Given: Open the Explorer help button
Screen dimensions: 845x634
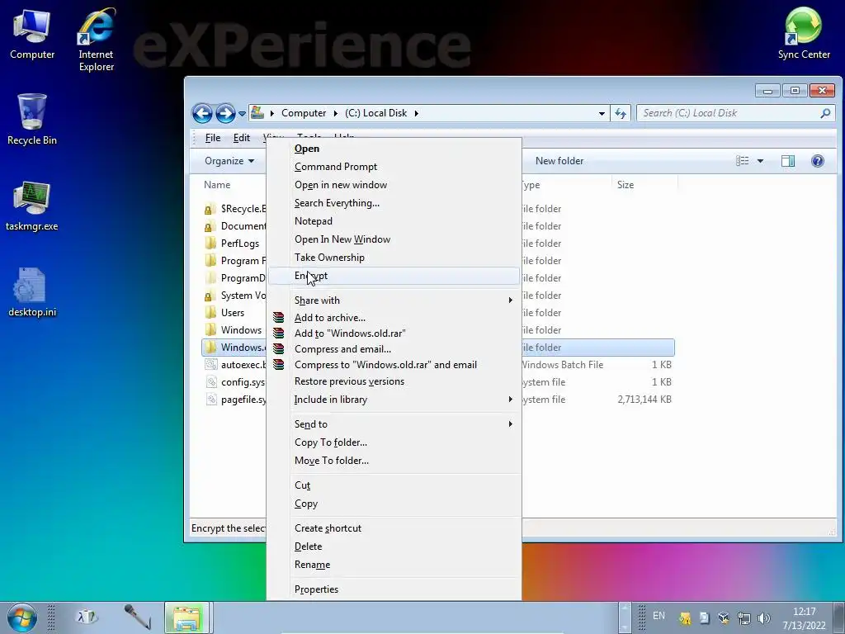Looking at the screenshot, I should click(818, 161).
